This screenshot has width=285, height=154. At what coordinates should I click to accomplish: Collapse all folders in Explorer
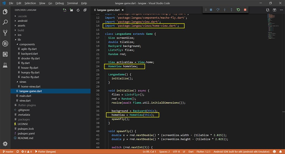85,10
